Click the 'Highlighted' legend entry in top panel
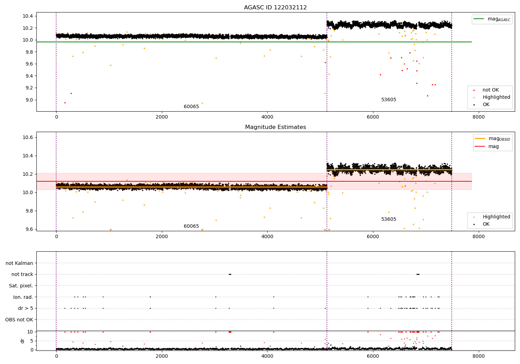Viewport: 520px width, 364px height. 496,97
